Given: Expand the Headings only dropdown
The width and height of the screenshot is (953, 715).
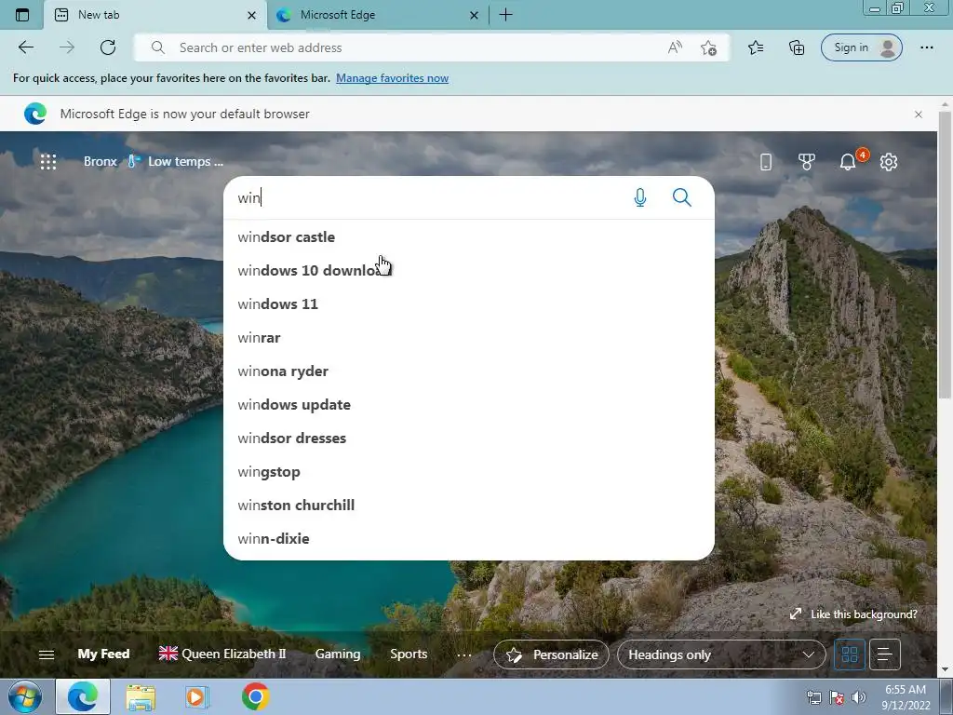Looking at the screenshot, I should (721, 654).
